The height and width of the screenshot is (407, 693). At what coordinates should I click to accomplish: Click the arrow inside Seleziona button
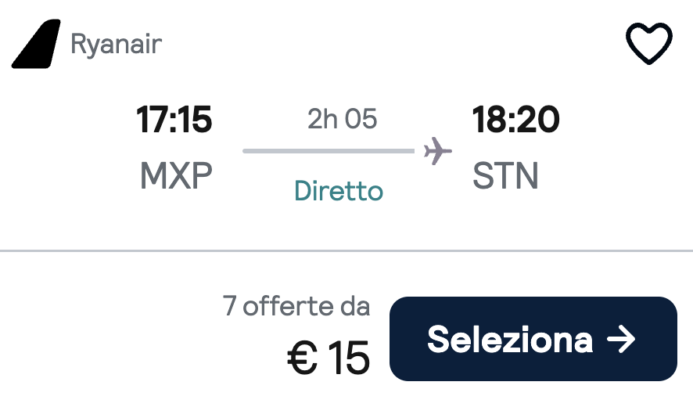(x=621, y=340)
